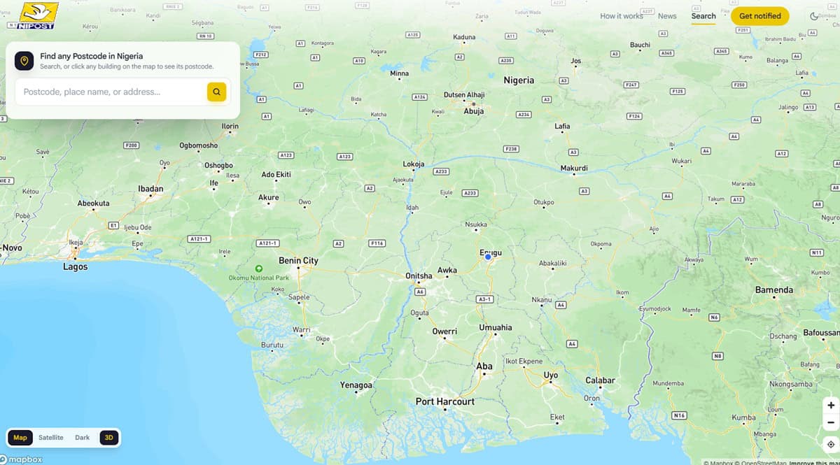Switch to Map view mode
The image size is (840, 465).
click(x=20, y=438)
